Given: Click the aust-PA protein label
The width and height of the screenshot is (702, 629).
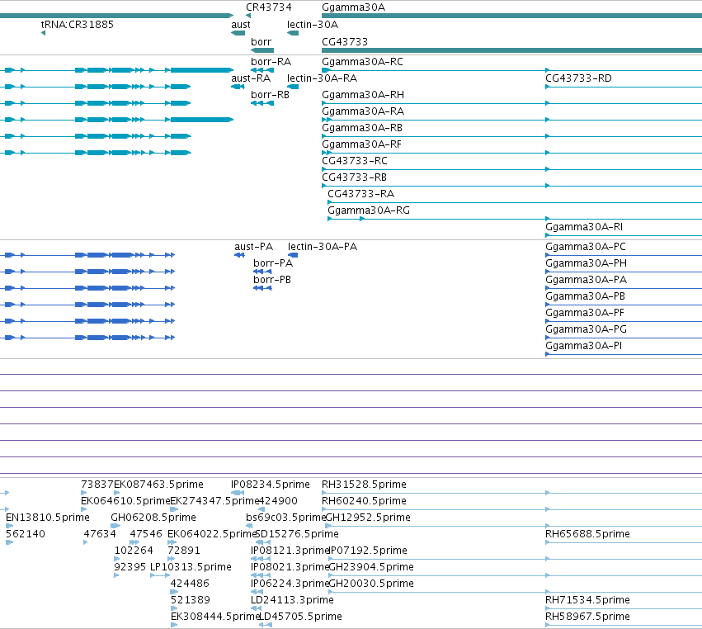Looking at the screenshot, I should click(x=253, y=247).
